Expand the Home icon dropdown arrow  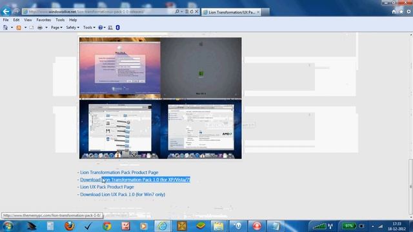click(x=12, y=27)
